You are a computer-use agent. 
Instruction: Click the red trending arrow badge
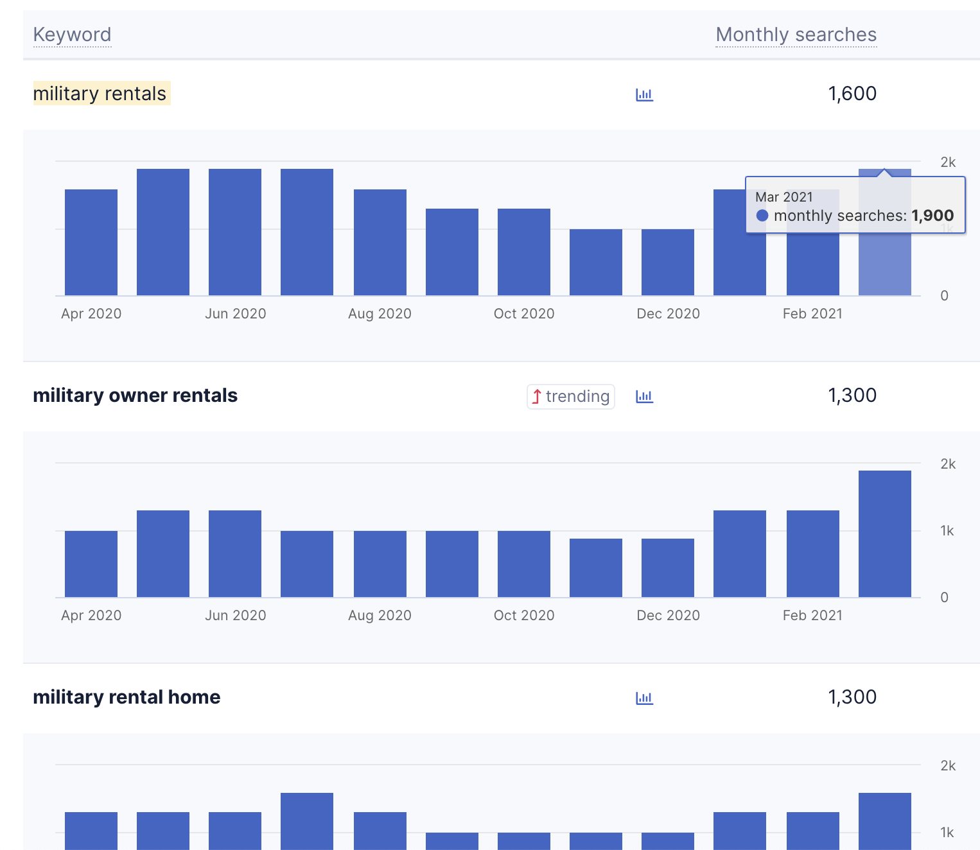click(570, 396)
